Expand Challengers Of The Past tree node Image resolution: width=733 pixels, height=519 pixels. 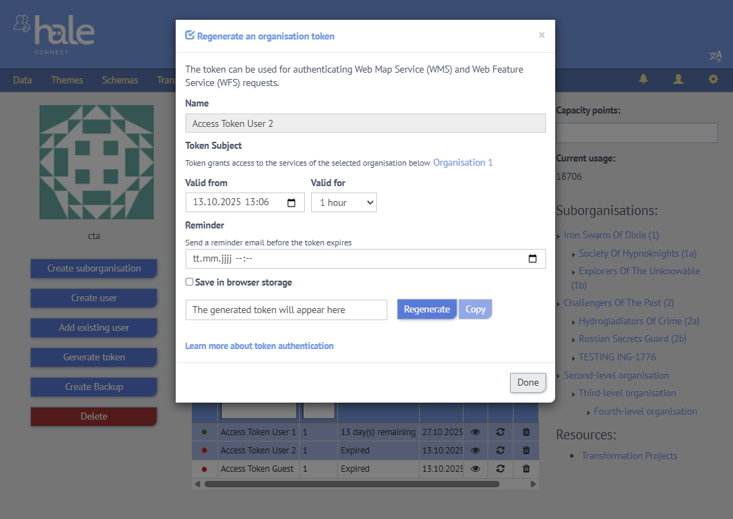click(x=559, y=303)
